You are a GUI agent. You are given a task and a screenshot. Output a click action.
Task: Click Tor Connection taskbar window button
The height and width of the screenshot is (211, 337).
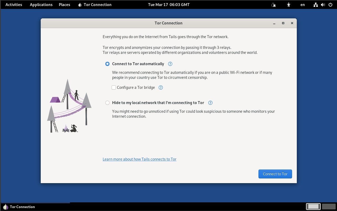(x=35, y=207)
